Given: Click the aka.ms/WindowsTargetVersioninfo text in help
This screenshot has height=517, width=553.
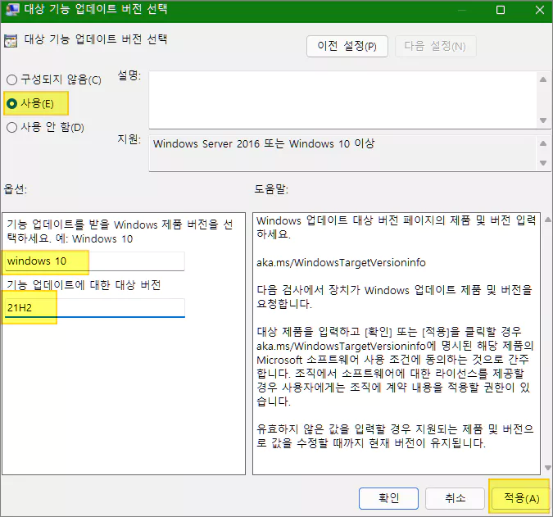Looking at the screenshot, I should pos(341,263).
